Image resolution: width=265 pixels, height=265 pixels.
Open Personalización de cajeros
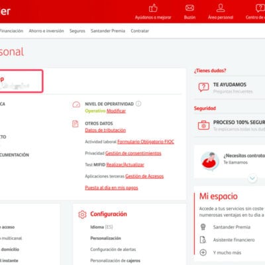click(115, 261)
